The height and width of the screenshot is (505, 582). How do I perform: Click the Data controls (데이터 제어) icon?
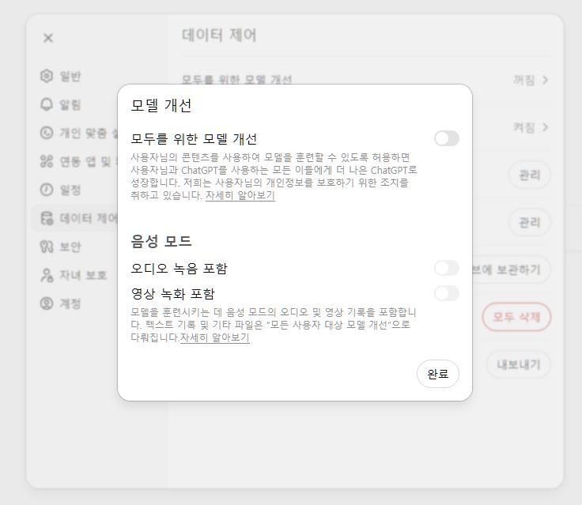click(x=47, y=218)
